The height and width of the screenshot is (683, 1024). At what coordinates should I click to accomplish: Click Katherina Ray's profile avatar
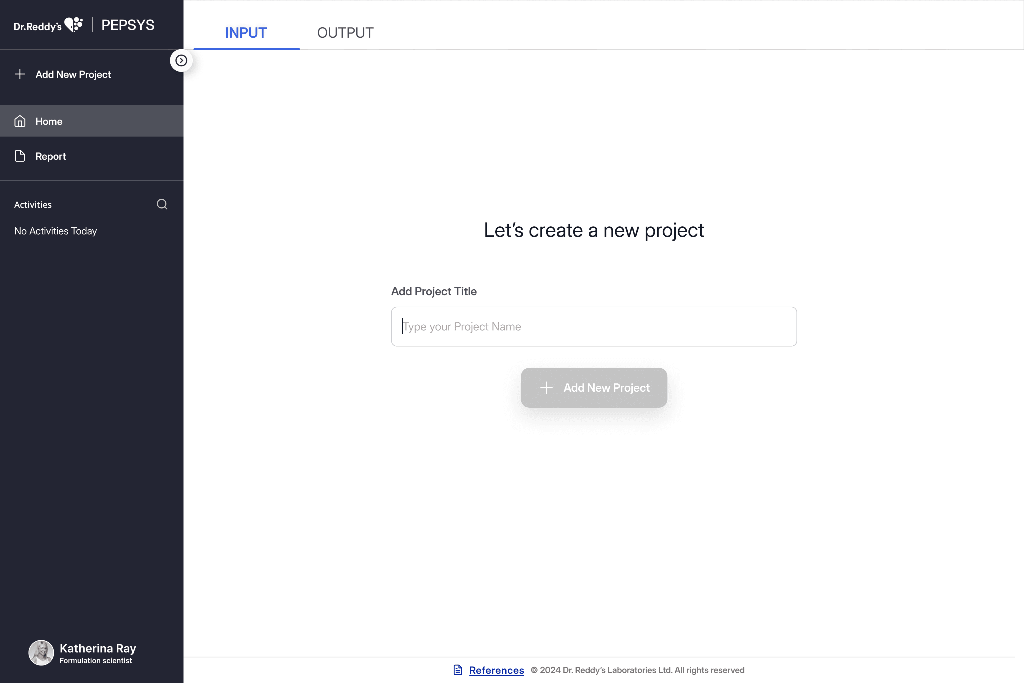pos(41,652)
